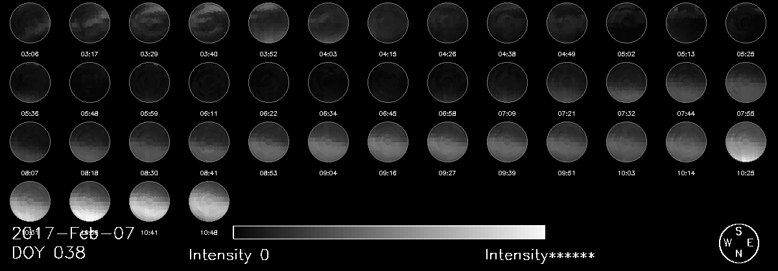This screenshot has width=778, height=271.
Task: Choose the 09:27 disk image
Action: tap(447, 142)
